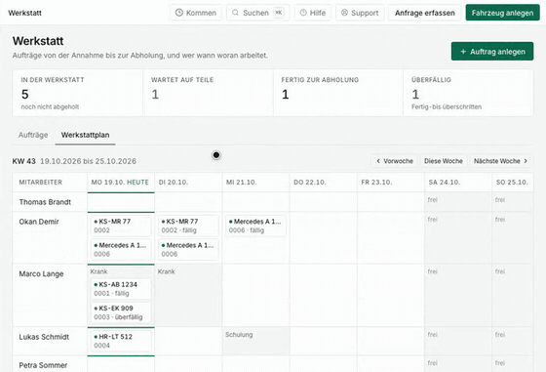This screenshot has height=372, width=546.
Task: Click employee name Lukas Schmidt
Action: point(44,337)
